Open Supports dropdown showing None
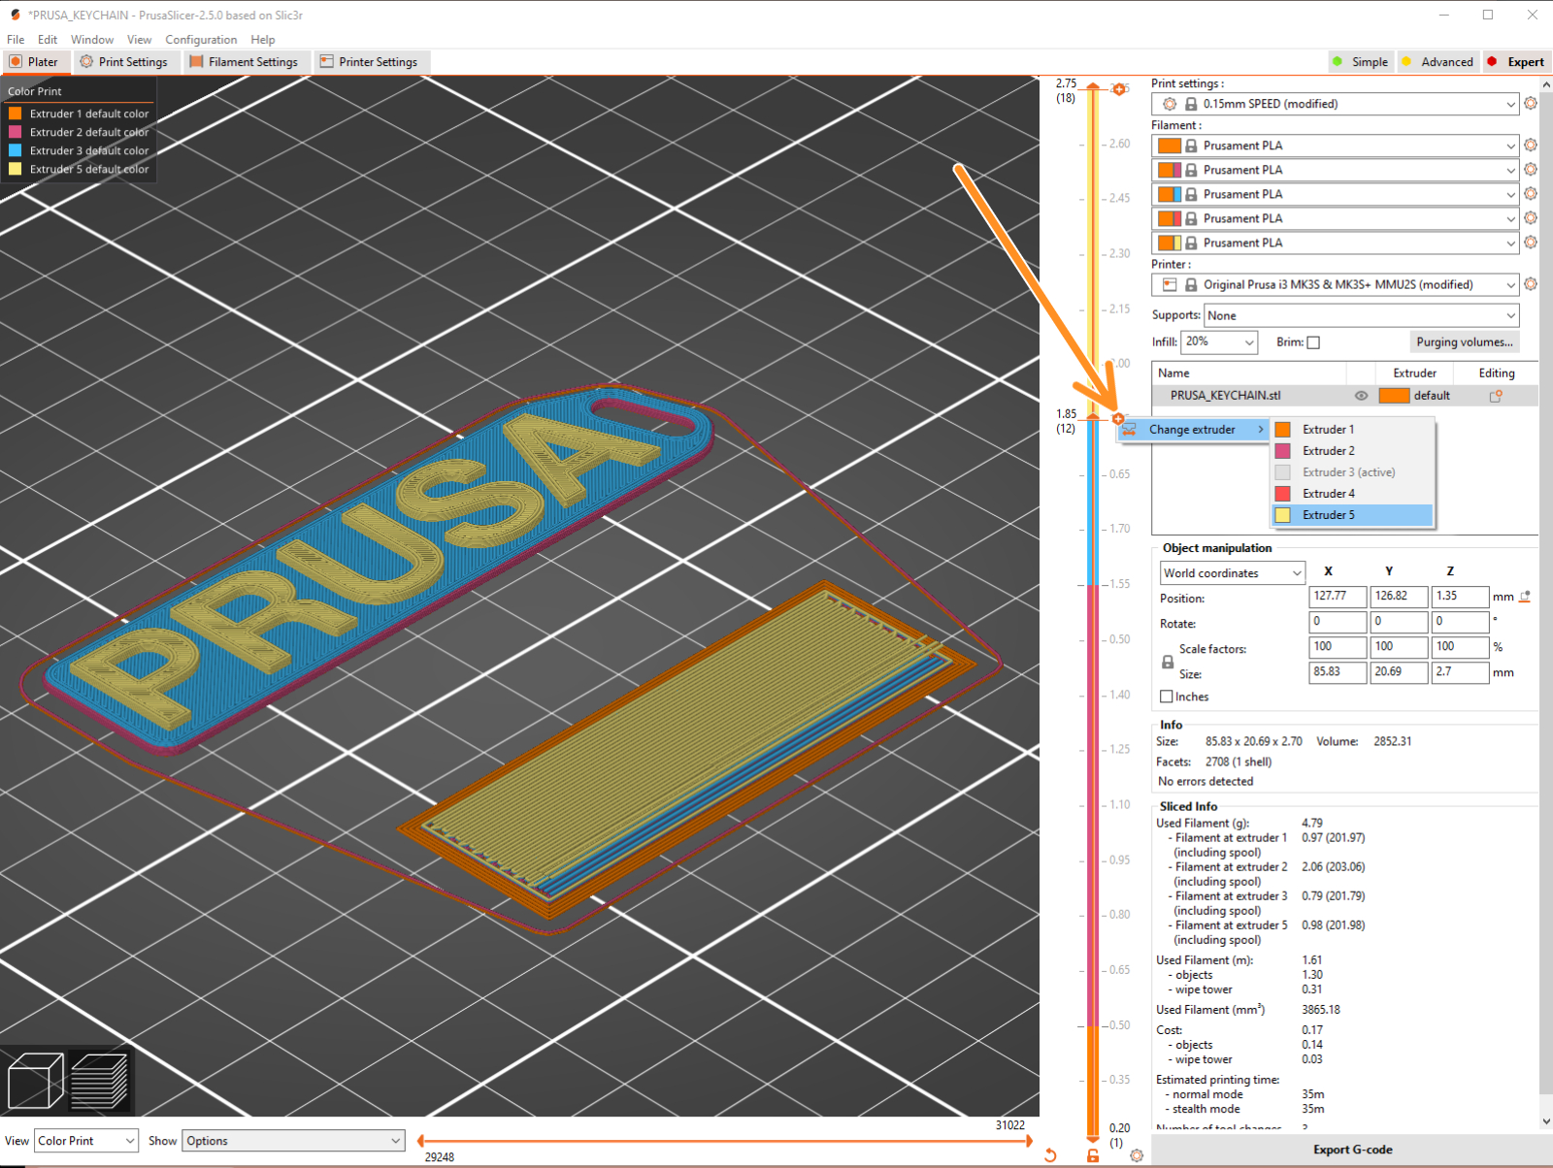 pyautogui.click(x=1362, y=315)
